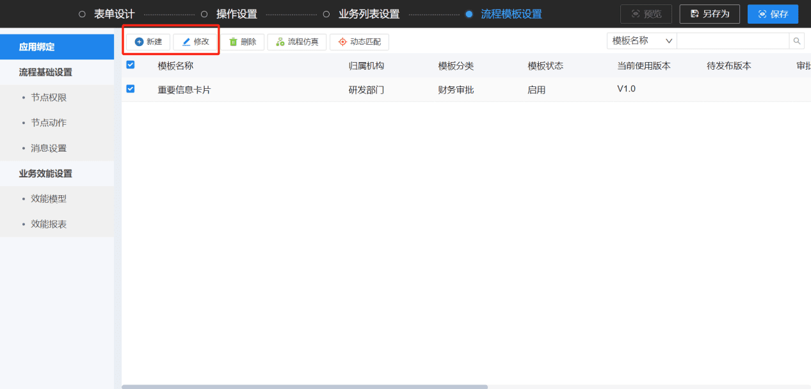811x389 pixels.
Task: Click the 流程仿真 flow icon
Action: pos(280,42)
